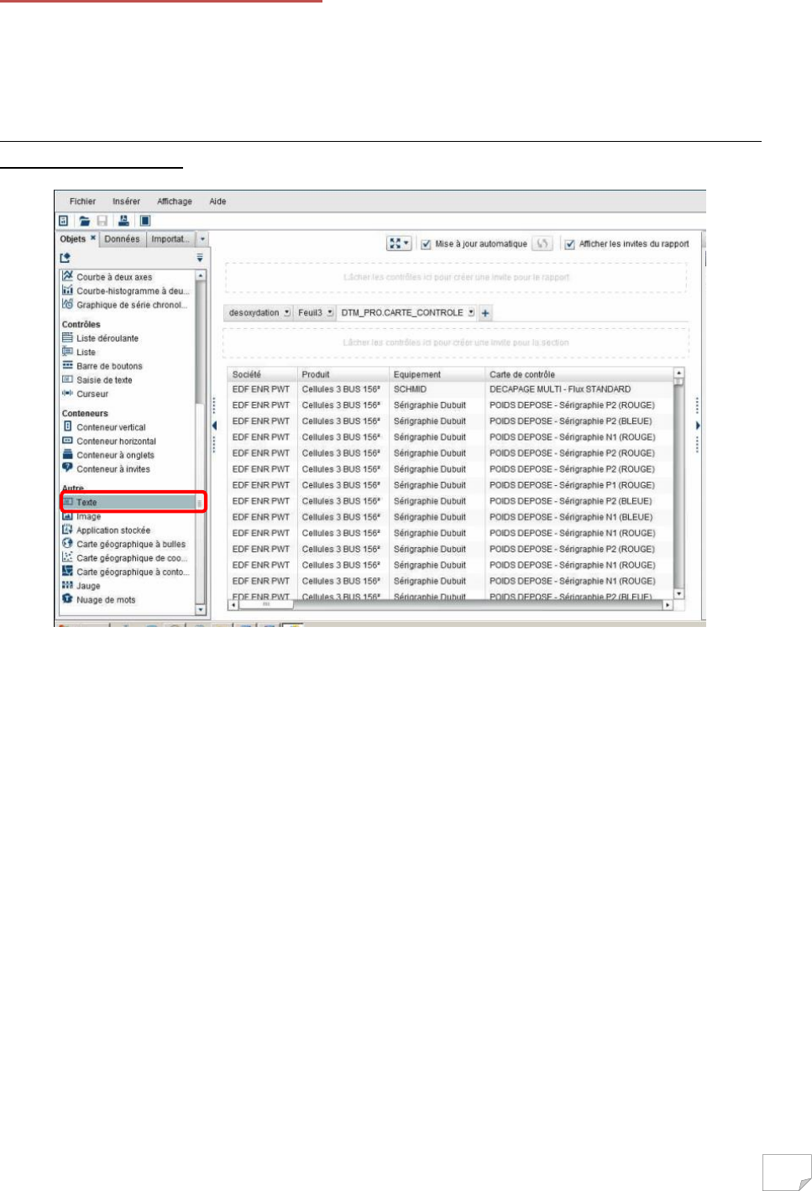Open the left panel tabs dropdown arrow
Image resolution: width=812 pixels, height=1191 pixels.
point(202,239)
